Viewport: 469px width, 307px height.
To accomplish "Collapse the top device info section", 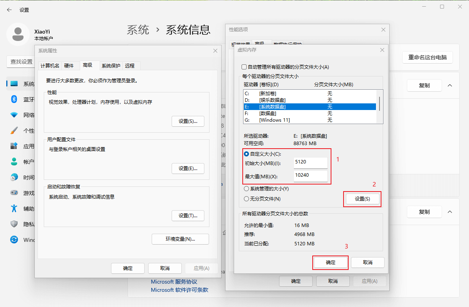I will pyautogui.click(x=451, y=85).
